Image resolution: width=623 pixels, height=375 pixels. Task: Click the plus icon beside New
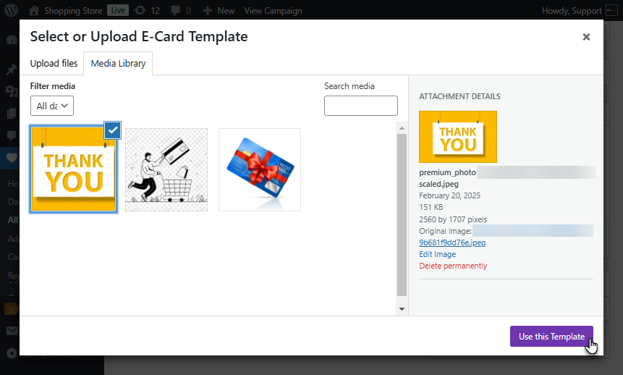[x=208, y=11]
